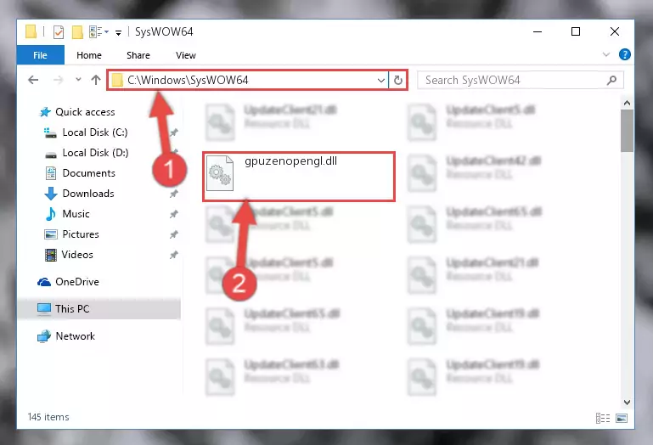The image size is (653, 445).
Task: Switch to the View ribbon tab
Action: [186, 55]
